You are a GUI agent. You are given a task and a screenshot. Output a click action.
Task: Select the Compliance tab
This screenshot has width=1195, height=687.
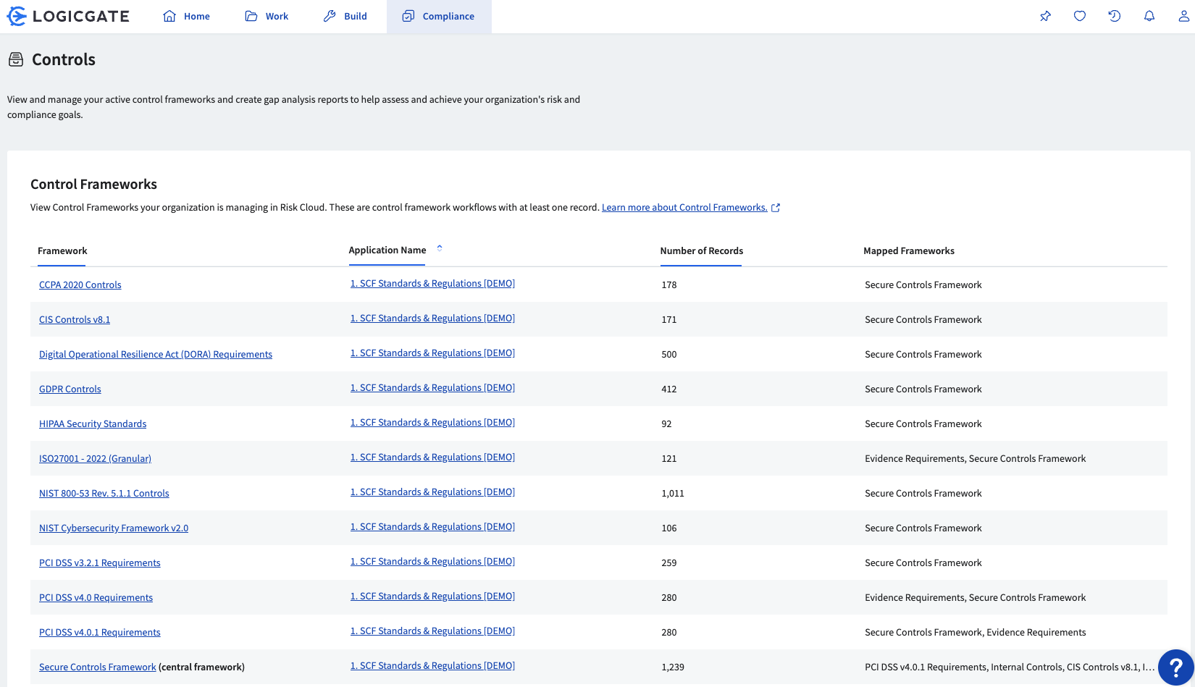[x=439, y=16]
